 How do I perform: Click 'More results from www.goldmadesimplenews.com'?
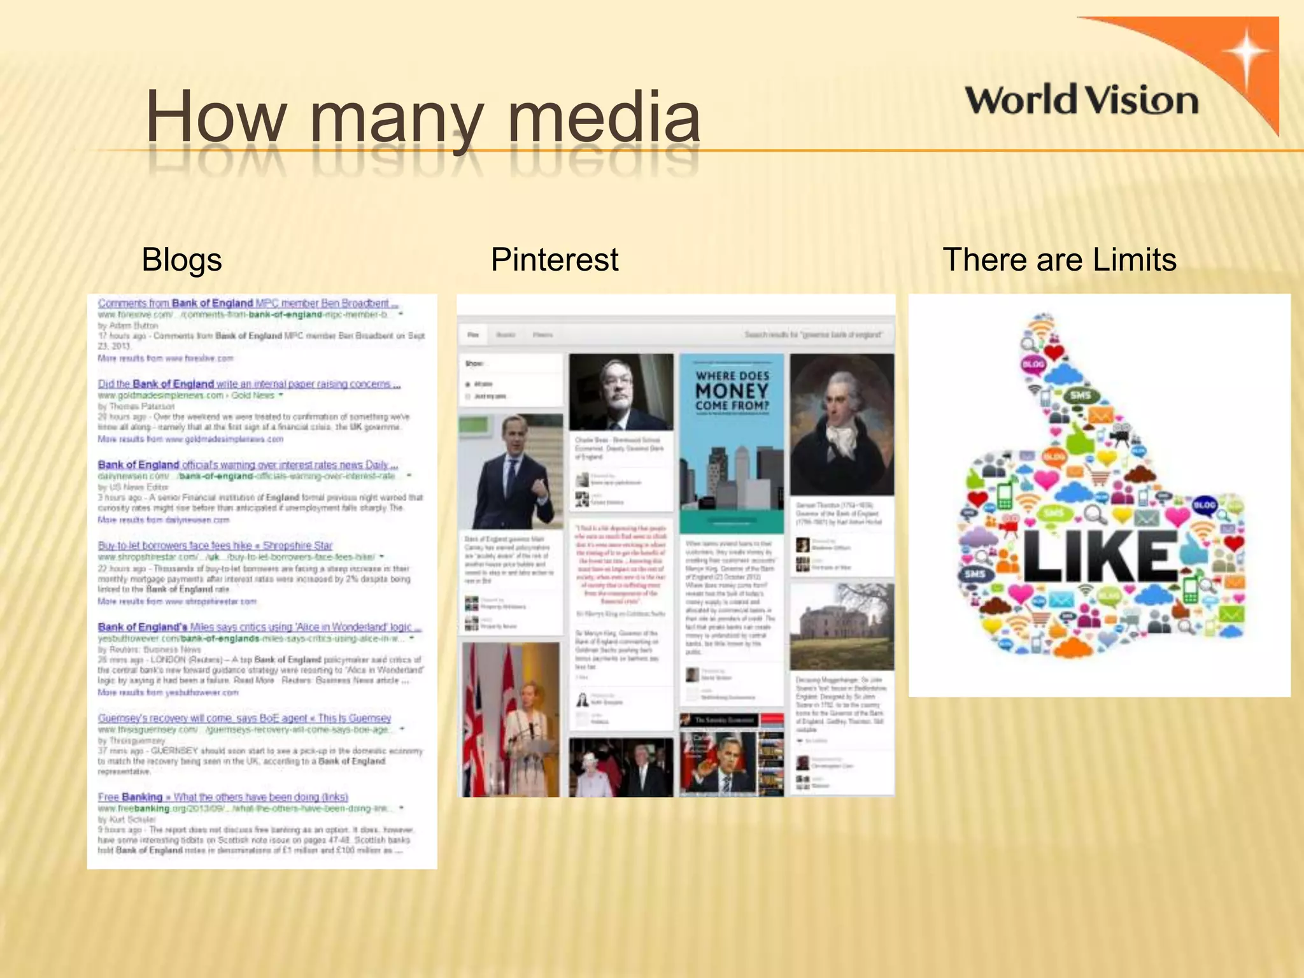(x=190, y=439)
